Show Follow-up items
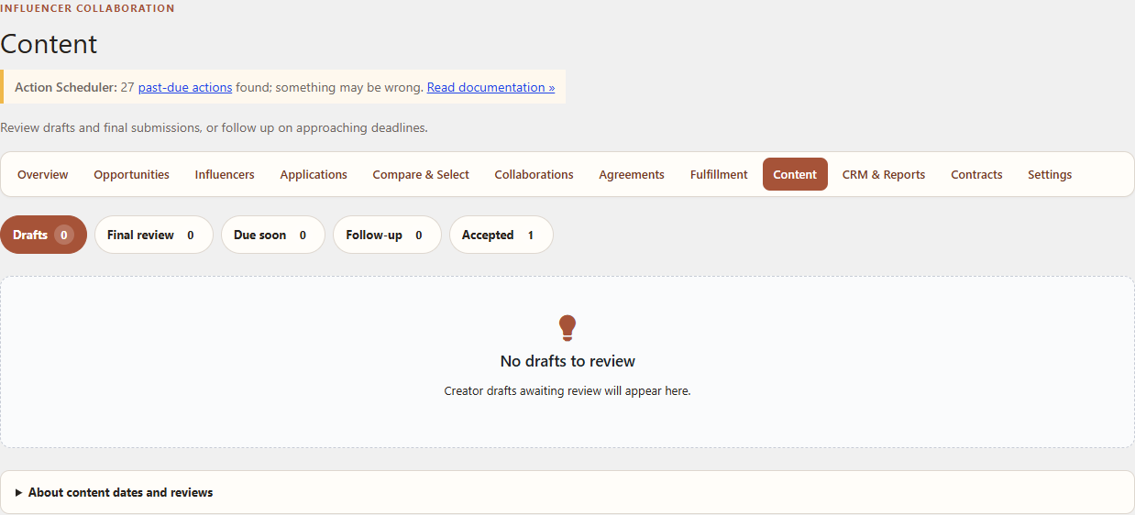This screenshot has height=515, width=1135. 387,235
